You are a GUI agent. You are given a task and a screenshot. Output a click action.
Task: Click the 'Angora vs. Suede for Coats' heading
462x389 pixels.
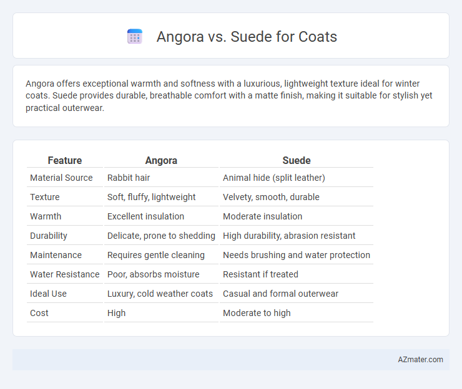pos(247,37)
